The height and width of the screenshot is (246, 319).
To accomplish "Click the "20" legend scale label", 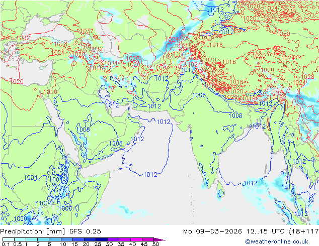I will [x=86, y=244].
